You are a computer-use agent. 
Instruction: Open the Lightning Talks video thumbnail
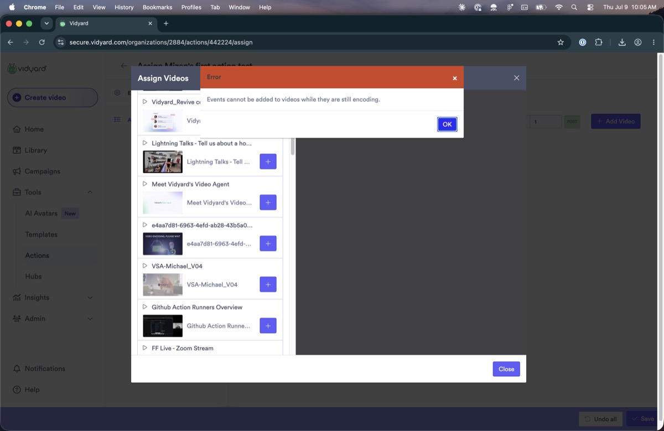click(x=163, y=162)
